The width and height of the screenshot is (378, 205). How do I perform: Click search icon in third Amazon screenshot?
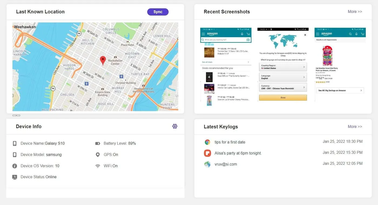[x=350, y=34]
